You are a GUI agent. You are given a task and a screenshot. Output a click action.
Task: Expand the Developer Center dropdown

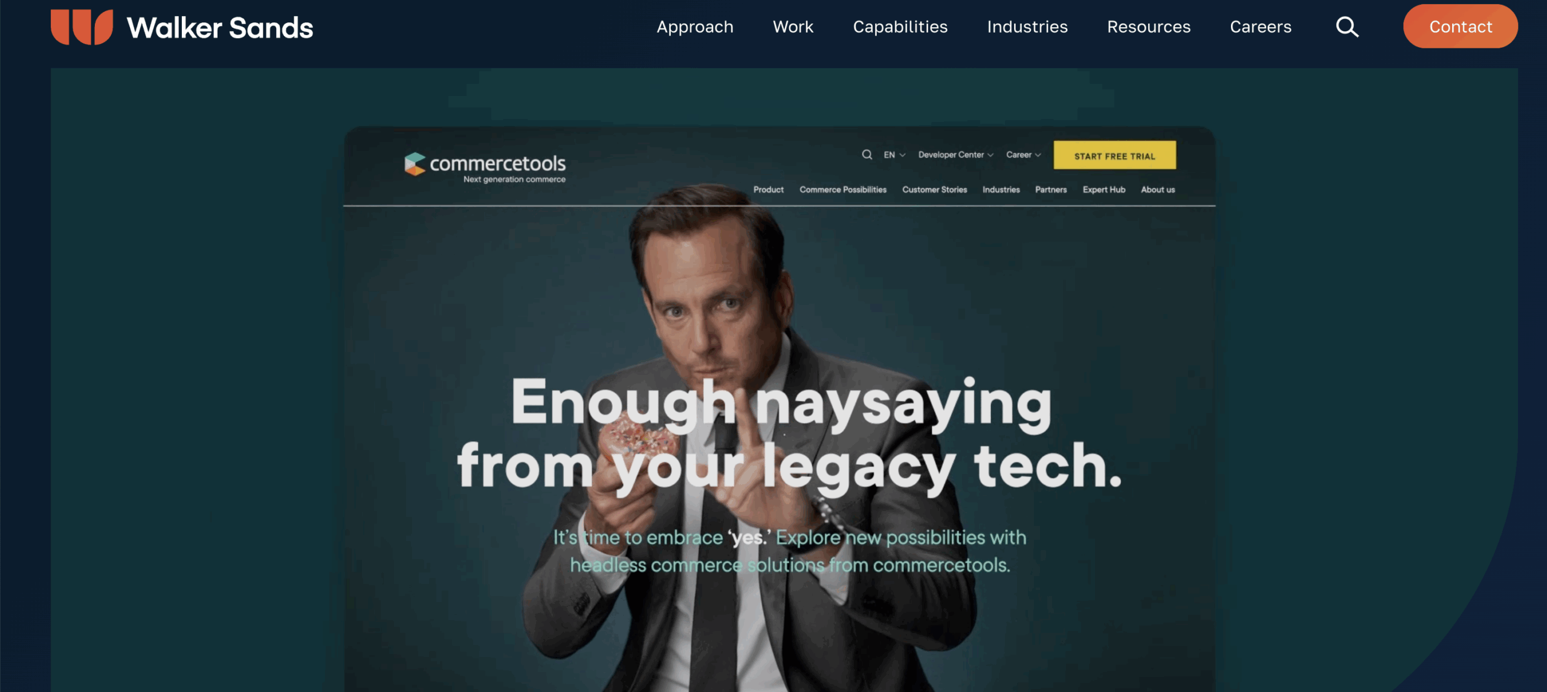click(x=955, y=155)
